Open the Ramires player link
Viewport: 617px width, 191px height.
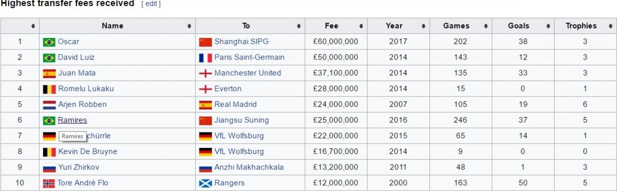point(72,120)
